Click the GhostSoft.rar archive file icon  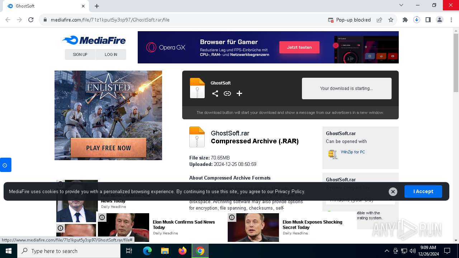coord(197,137)
